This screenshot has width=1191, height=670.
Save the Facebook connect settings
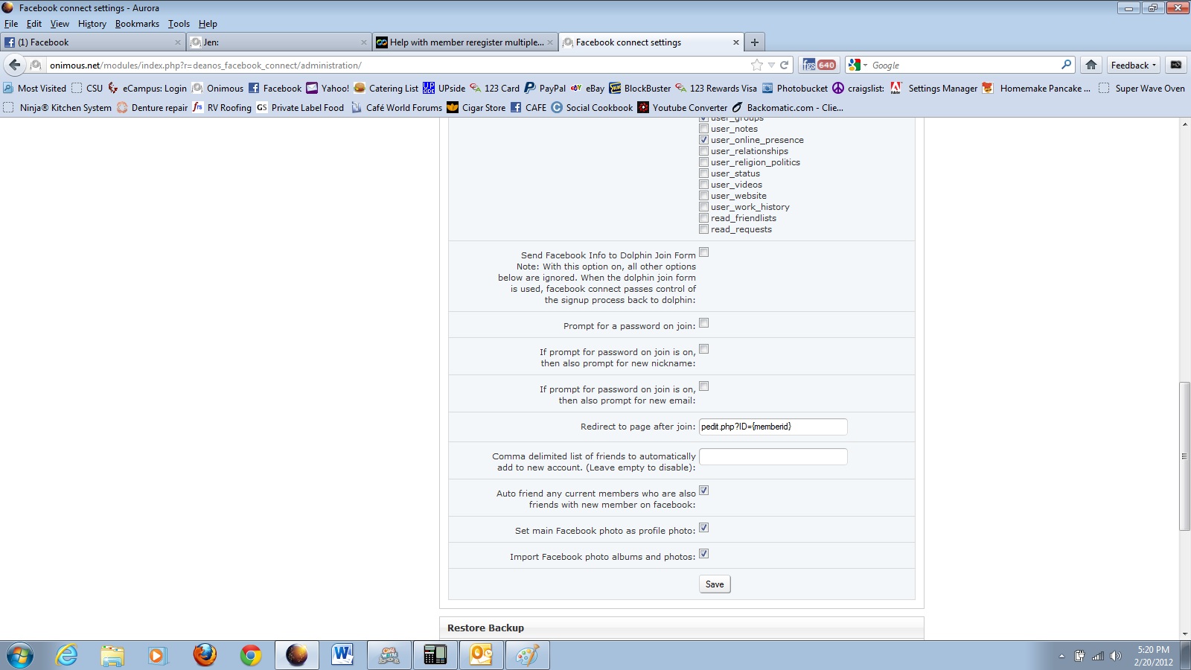tap(715, 584)
